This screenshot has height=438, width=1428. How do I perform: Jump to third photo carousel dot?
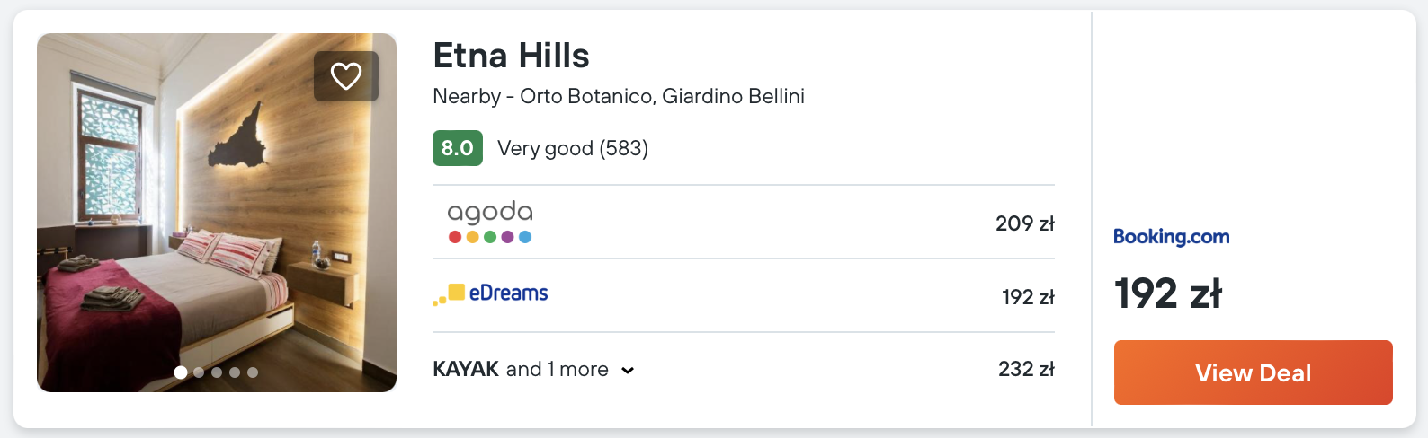(217, 372)
